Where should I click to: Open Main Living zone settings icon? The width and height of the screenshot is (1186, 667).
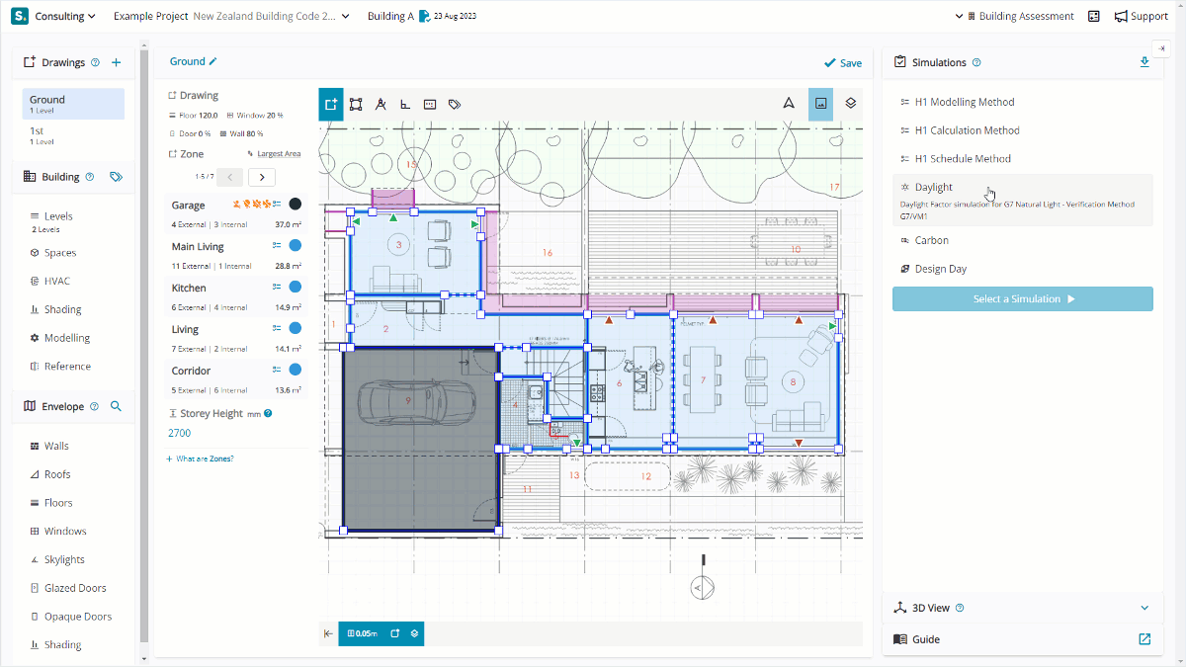pos(278,245)
